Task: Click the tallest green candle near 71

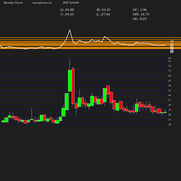Action: [x=70, y=81]
